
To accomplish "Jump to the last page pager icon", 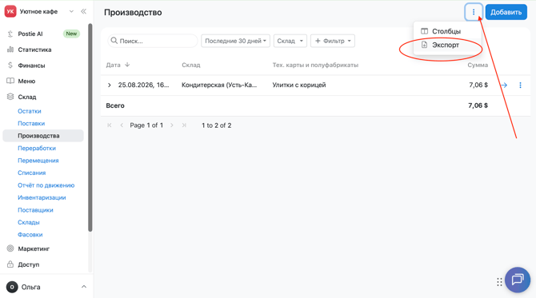I will pyautogui.click(x=184, y=125).
